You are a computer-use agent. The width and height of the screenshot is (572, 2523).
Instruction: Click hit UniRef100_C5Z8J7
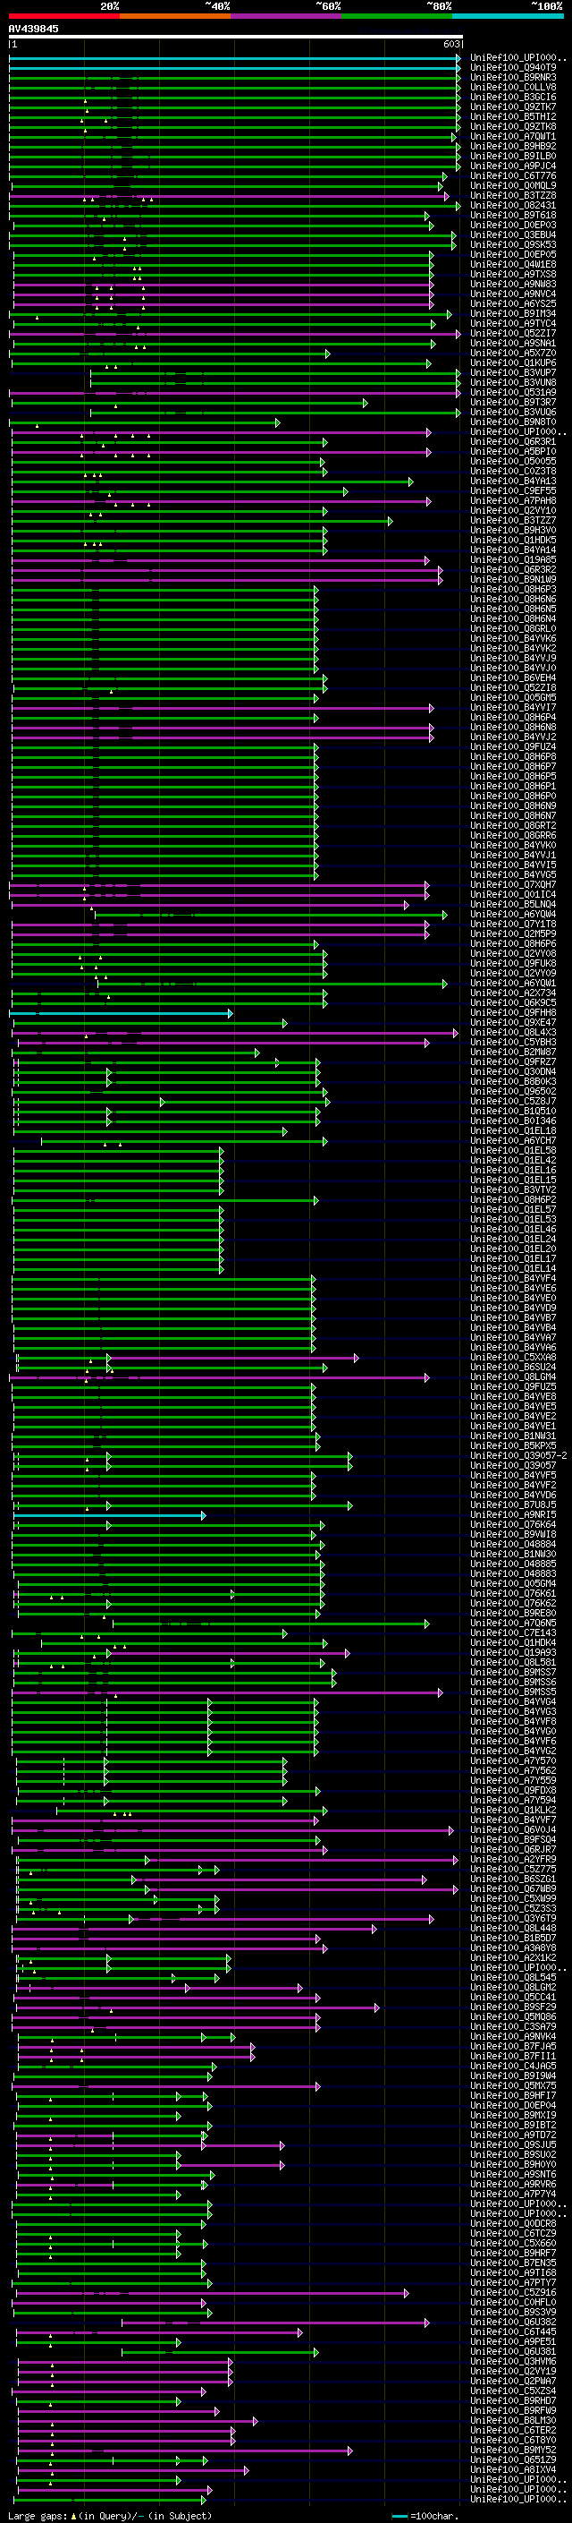tap(513, 1101)
